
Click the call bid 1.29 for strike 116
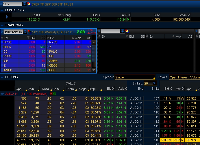point(107,140)
